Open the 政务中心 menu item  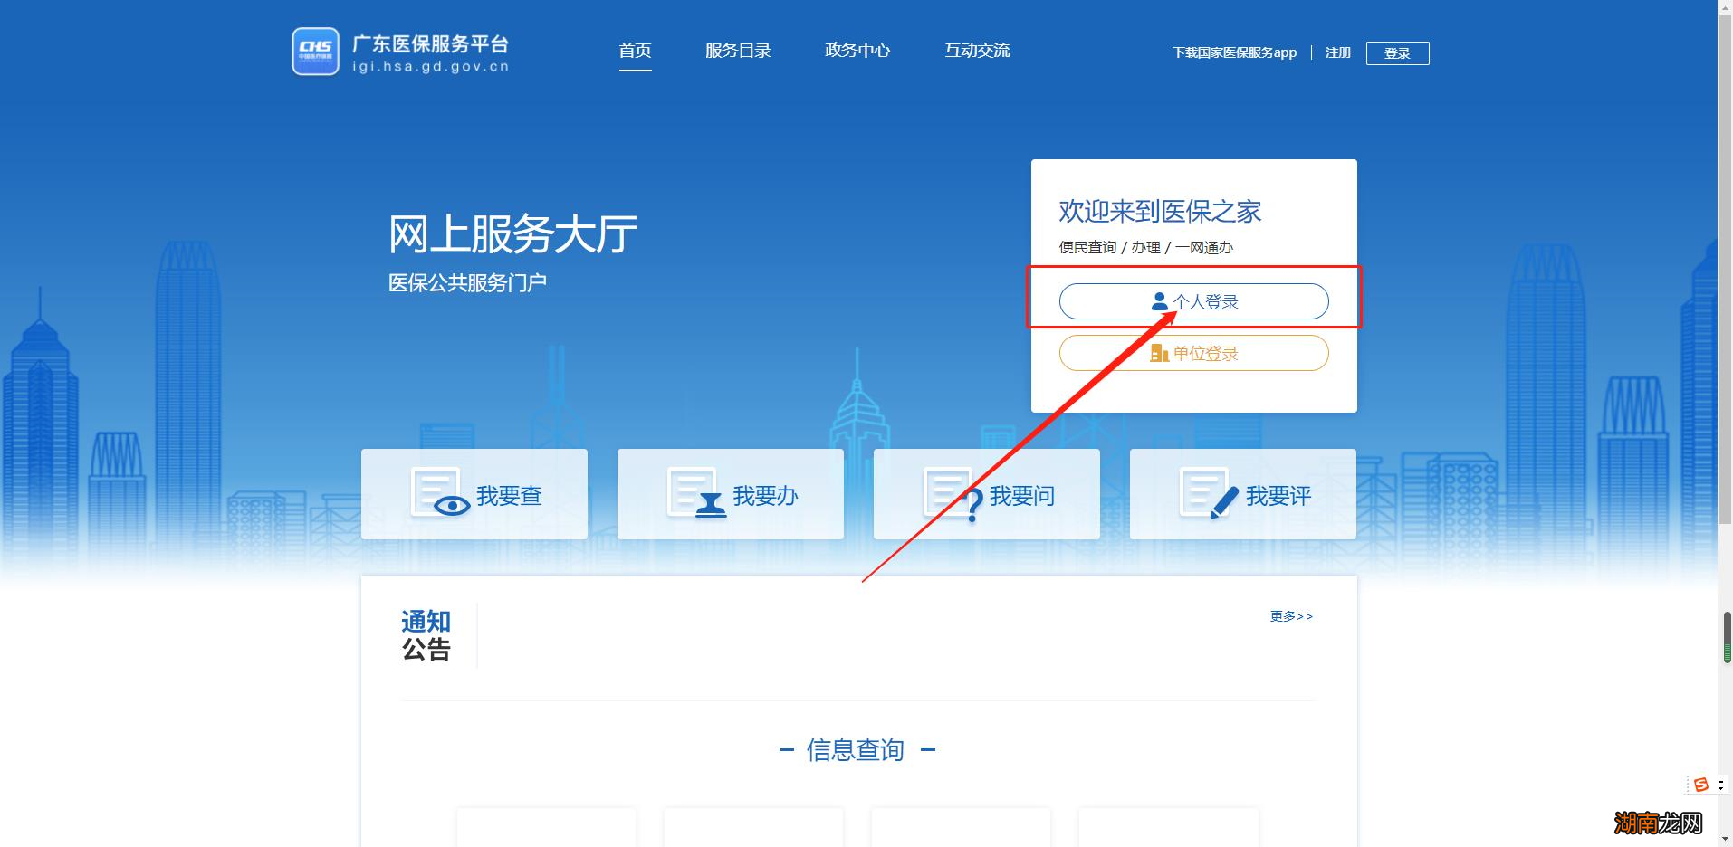coord(857,51)
